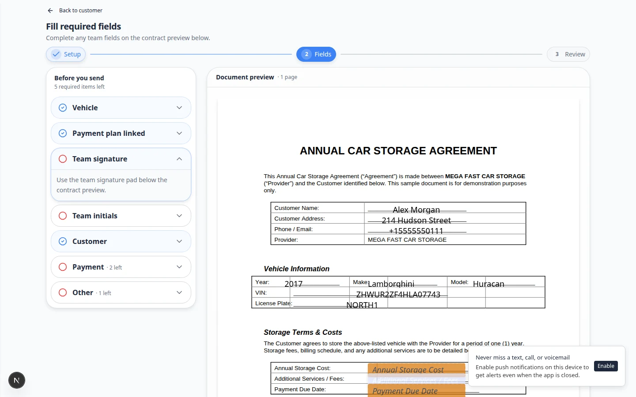Click the vehicle make Lamborghini
The image size is (636, 397).
click(x=391, y=284)
